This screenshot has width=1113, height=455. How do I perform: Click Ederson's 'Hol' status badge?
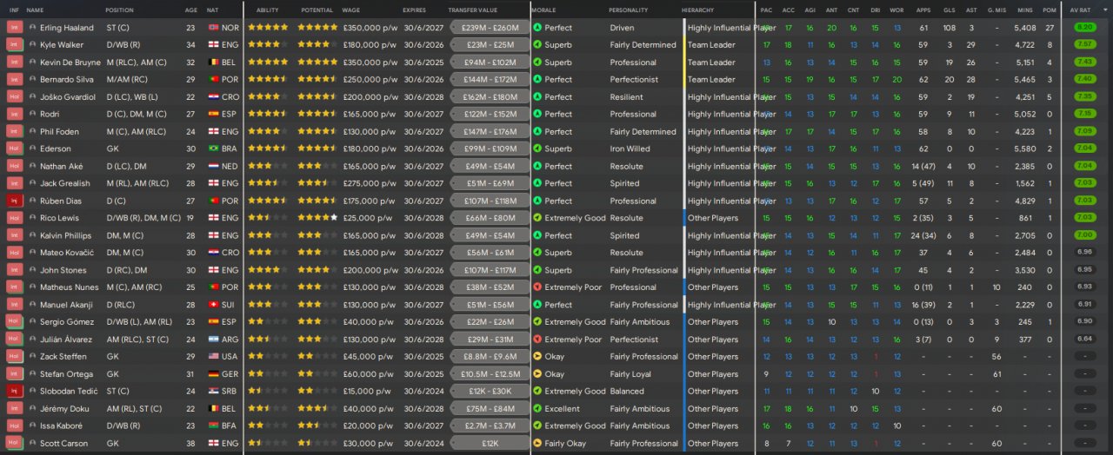[x=14, y=148]
